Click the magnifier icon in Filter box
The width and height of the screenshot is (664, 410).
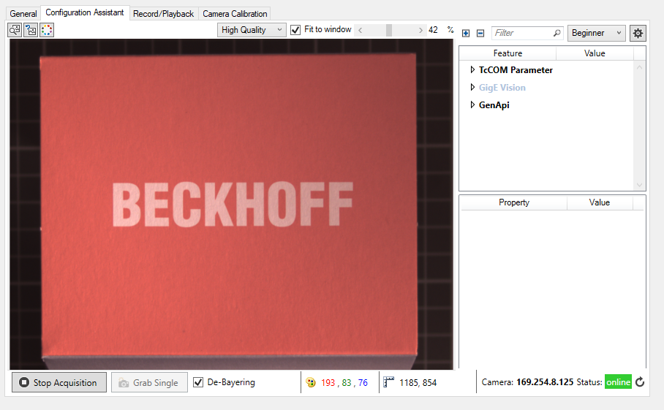click(x=557, y=33)
